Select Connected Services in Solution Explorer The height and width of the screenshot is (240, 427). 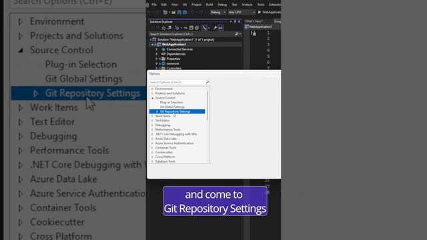tap(179, 49)
